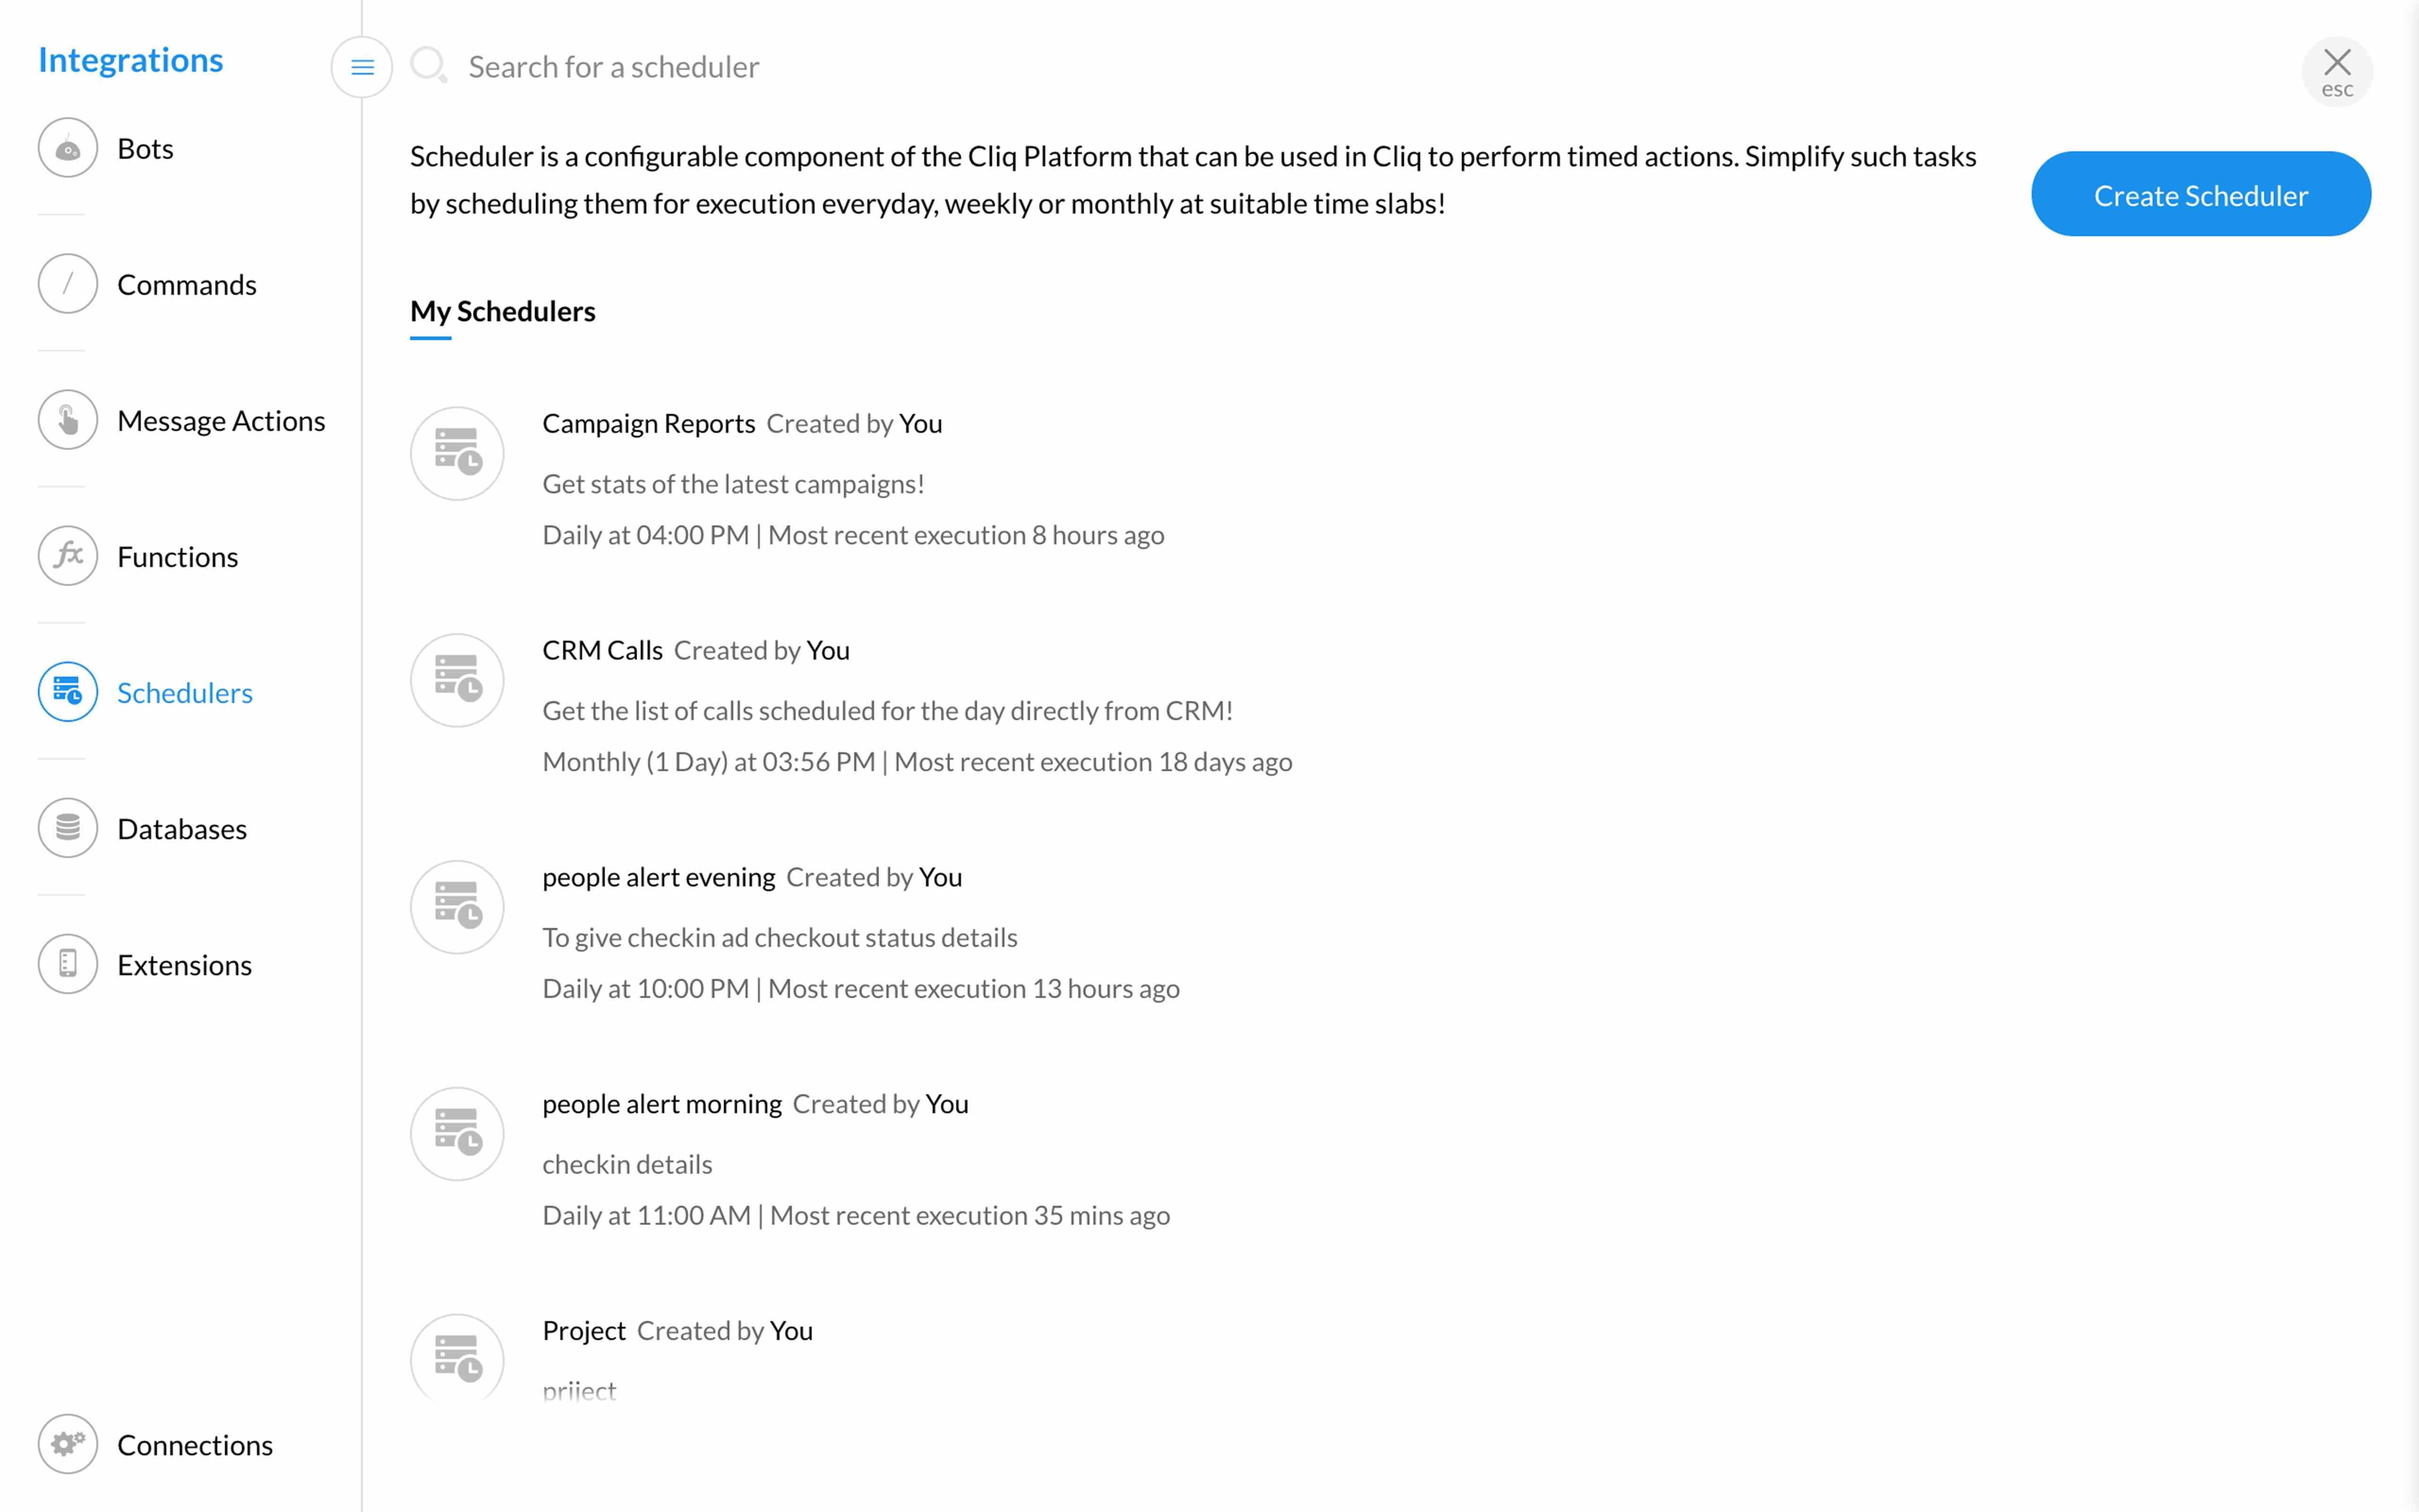This screenshot has width=2419, height=1512.
Task: Switch to the My Schedulers tab
Action: (503, 311)
